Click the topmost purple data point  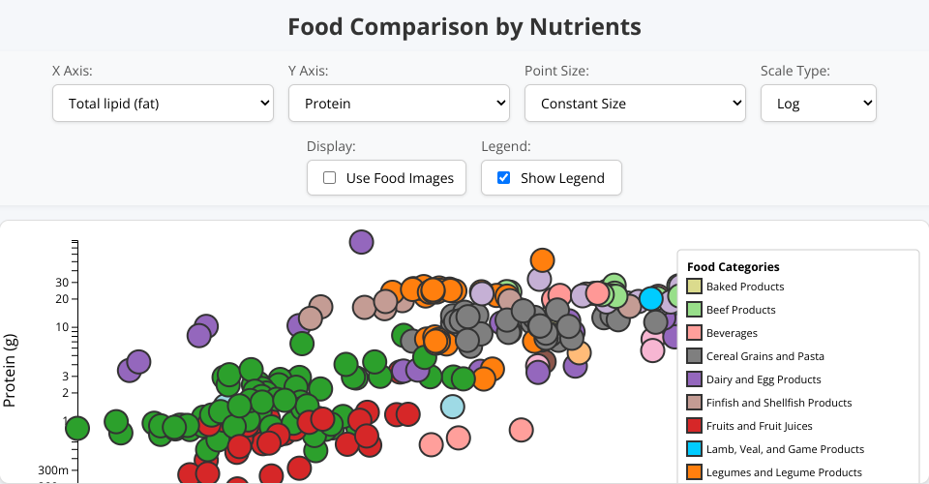pos(361,242)
